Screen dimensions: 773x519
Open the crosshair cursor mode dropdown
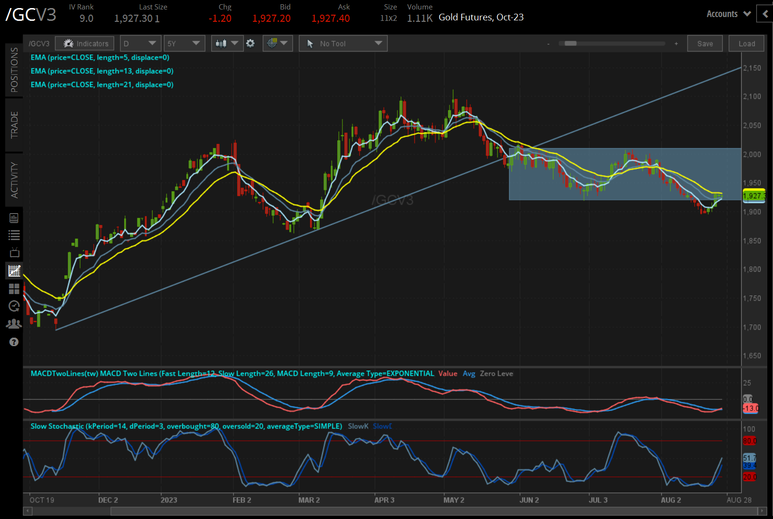pos(278,44)
